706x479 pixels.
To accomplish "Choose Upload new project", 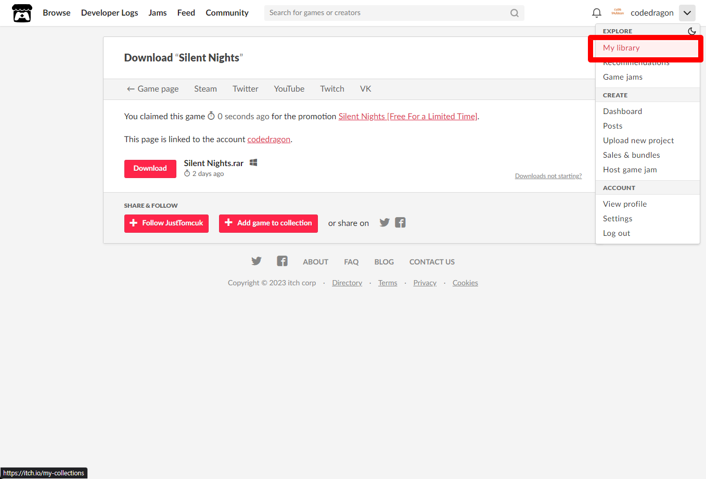I will tap(647, 141).
